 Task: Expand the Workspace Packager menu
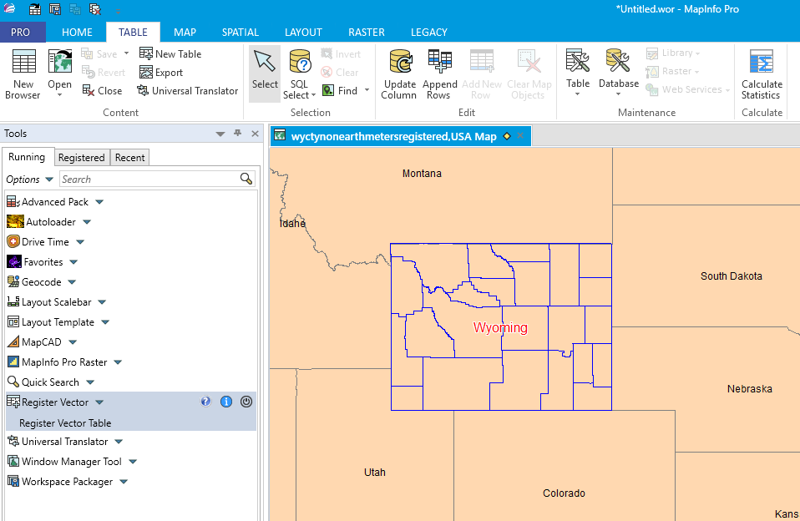pos(124,482)
